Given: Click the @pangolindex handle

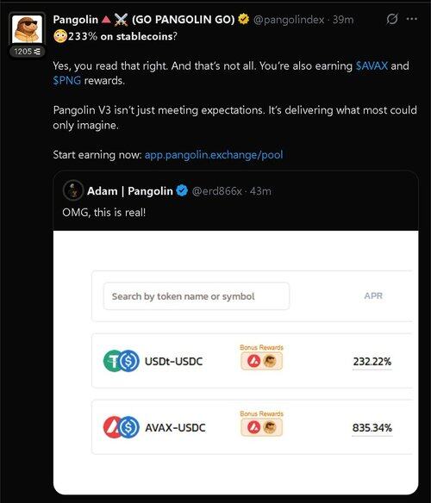Looking at the screenshot, I should point(289,20).
